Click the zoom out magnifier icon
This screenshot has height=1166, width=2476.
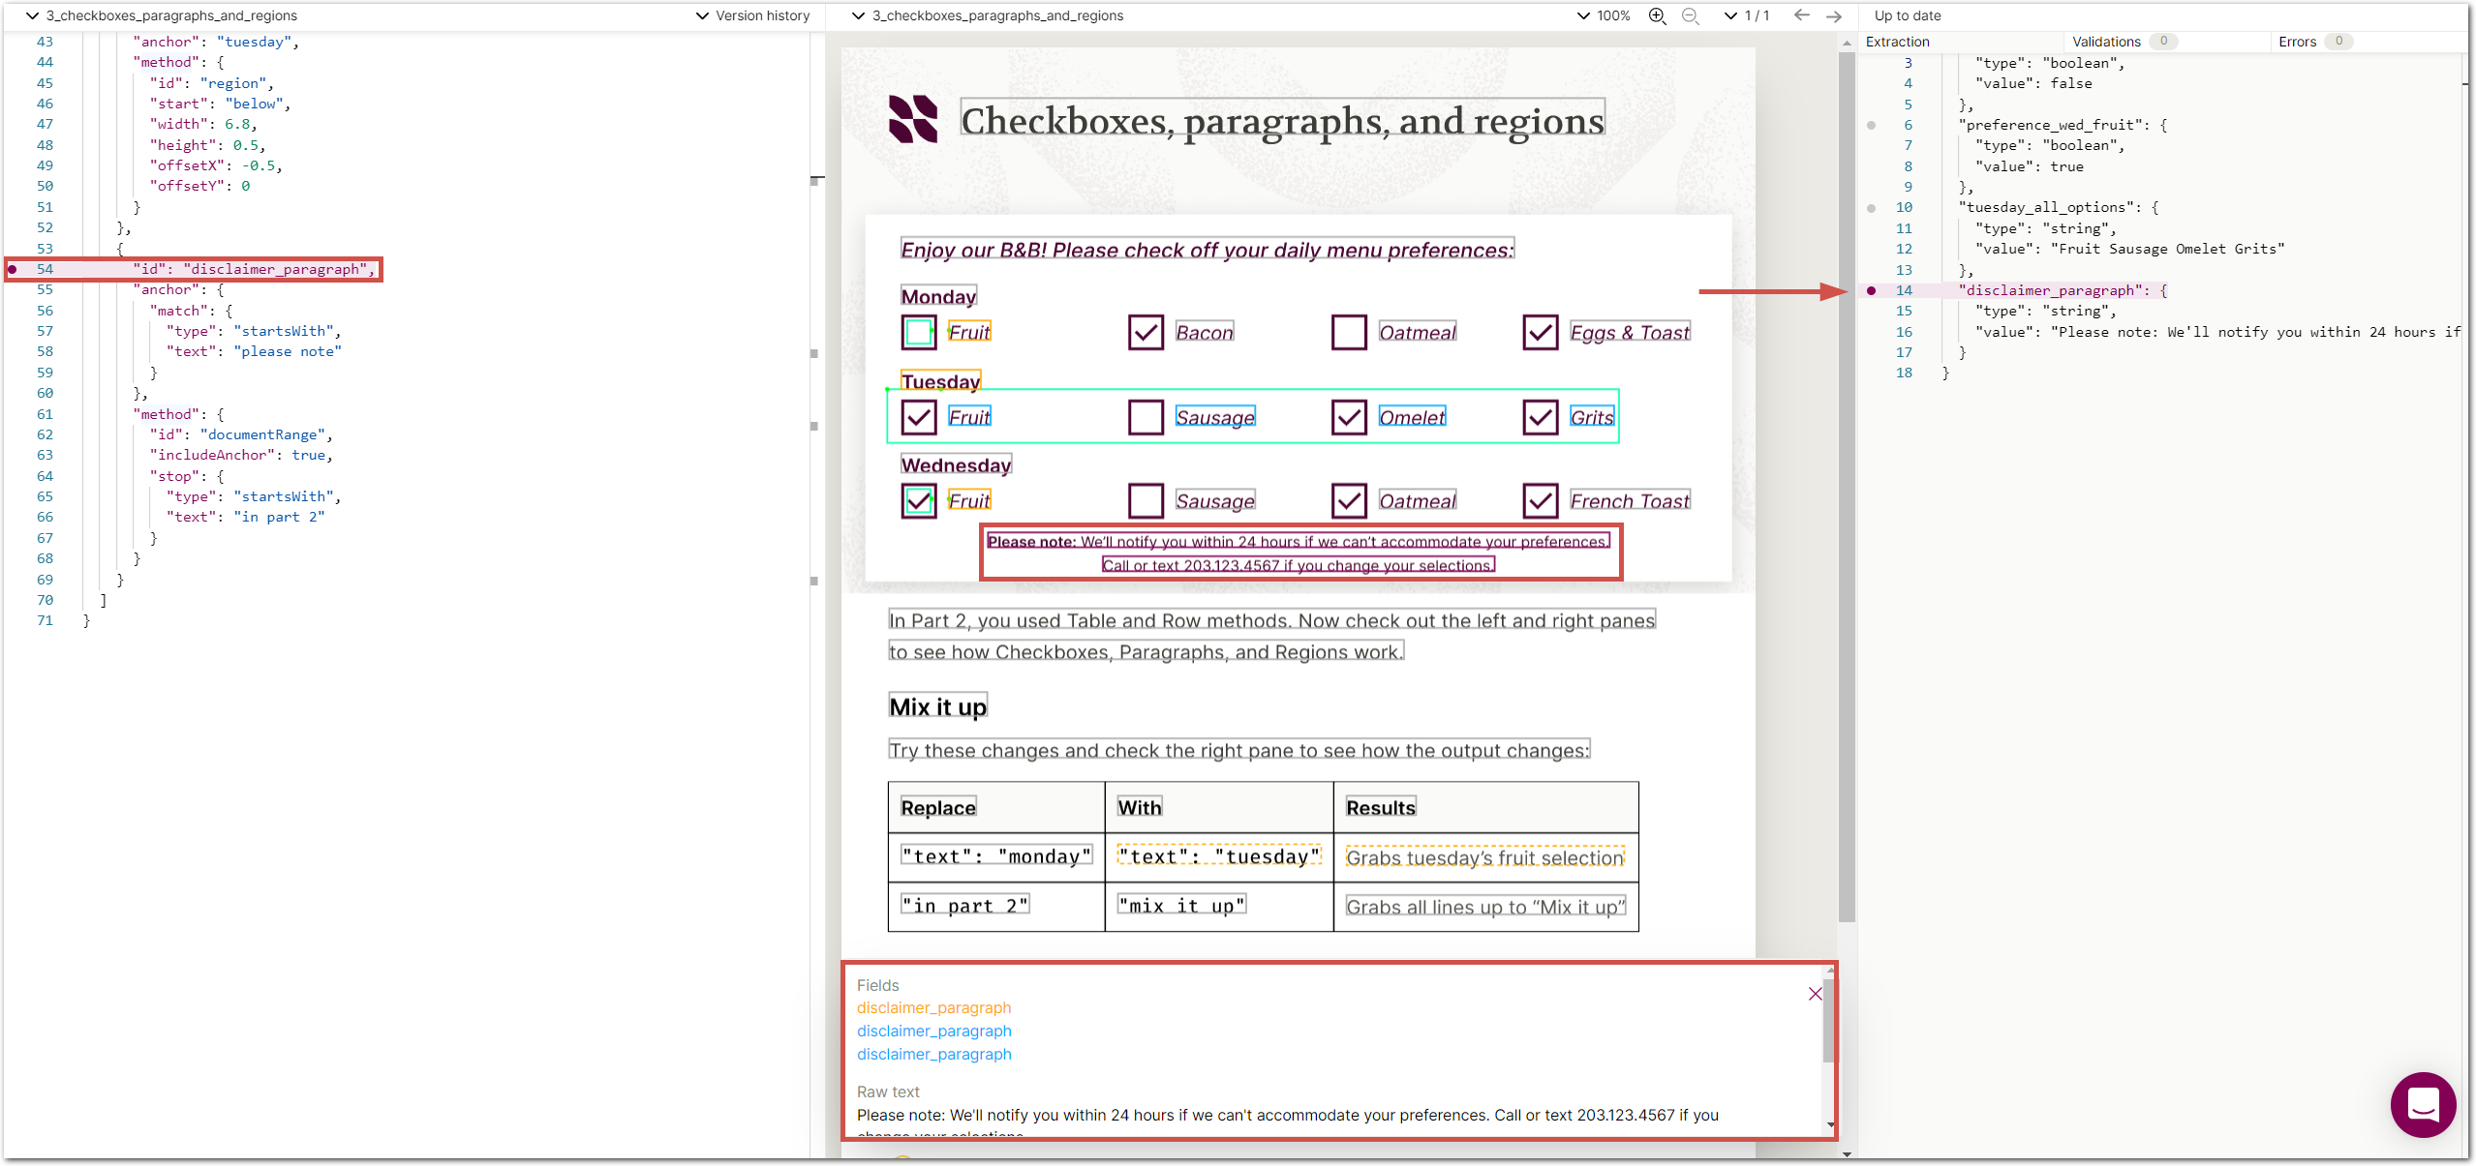tap(1691, 15)
